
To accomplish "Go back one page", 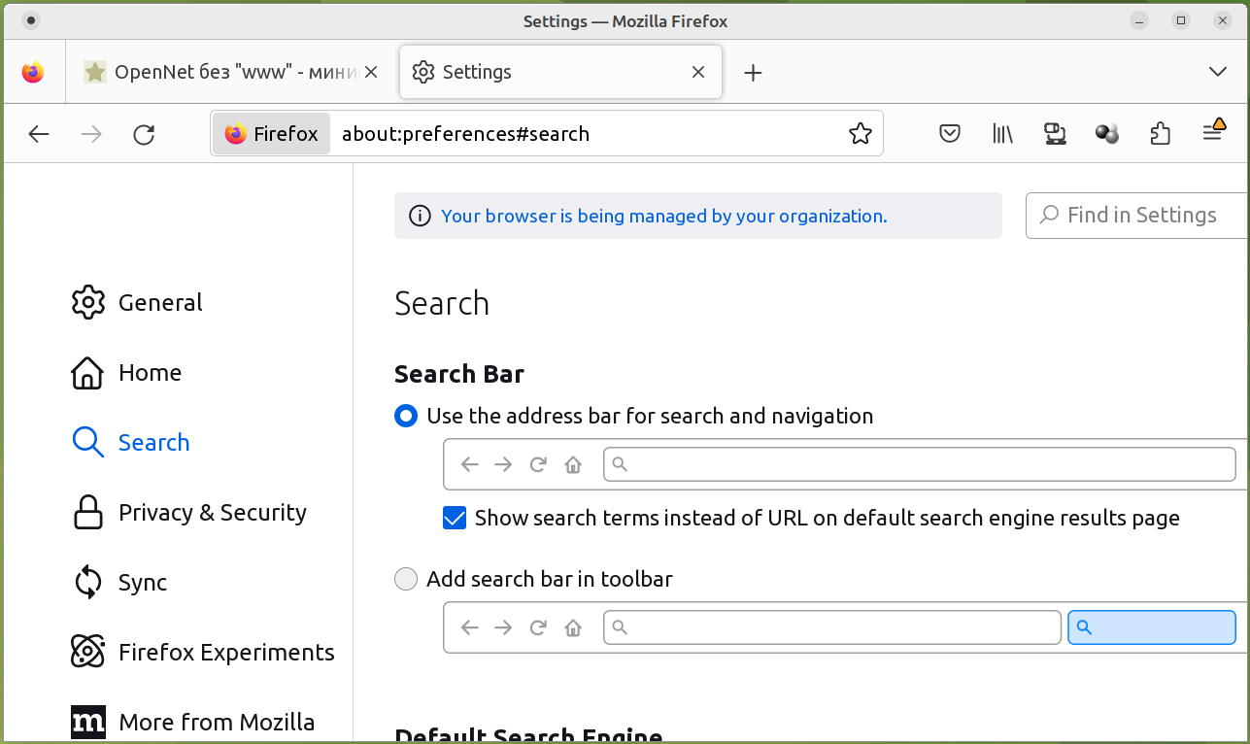I will [x=39, y=134].
